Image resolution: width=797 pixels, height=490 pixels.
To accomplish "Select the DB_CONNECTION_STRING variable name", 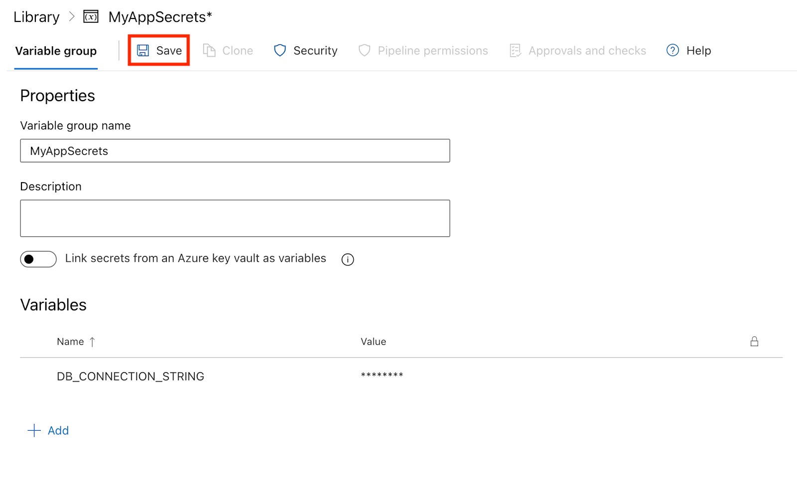I will tap(131, 376).
